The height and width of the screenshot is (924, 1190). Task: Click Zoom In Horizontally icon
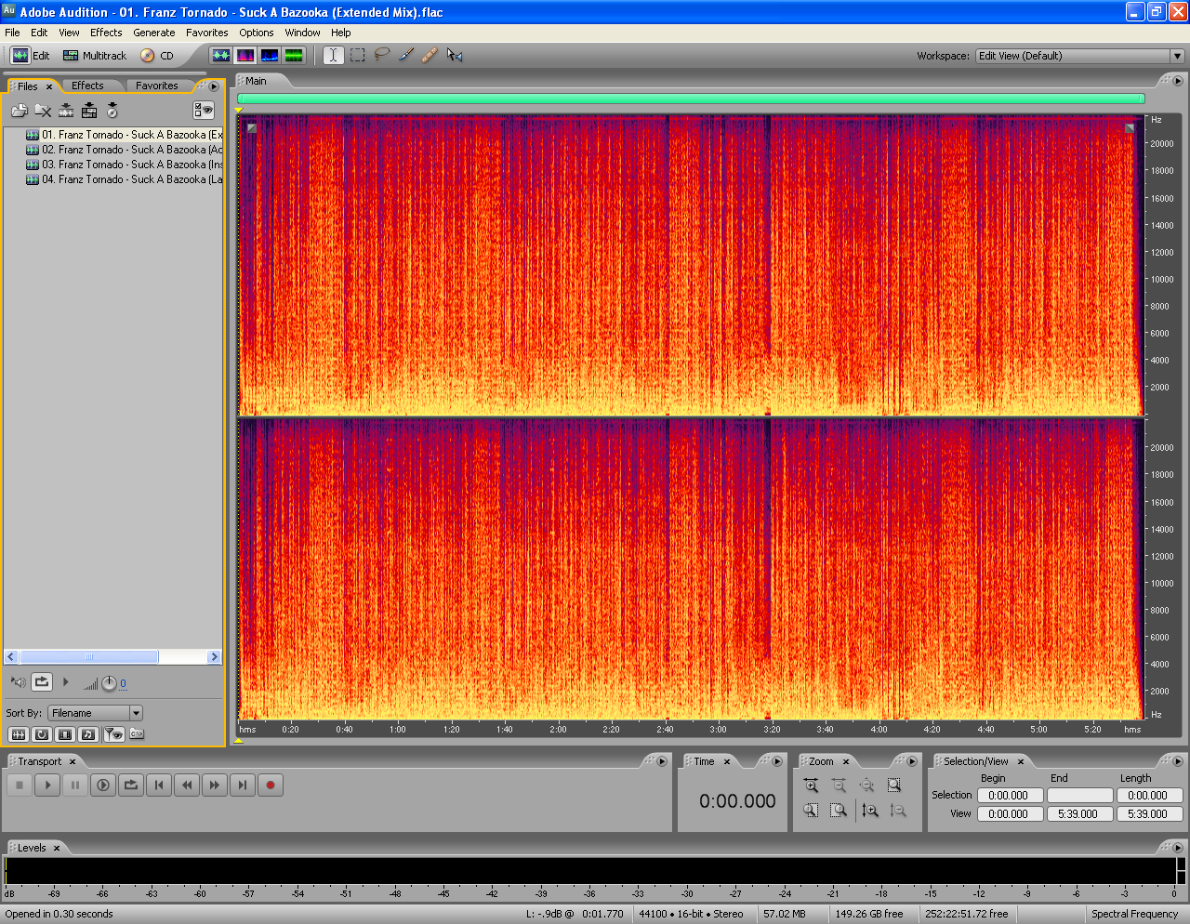pos(811,785)
